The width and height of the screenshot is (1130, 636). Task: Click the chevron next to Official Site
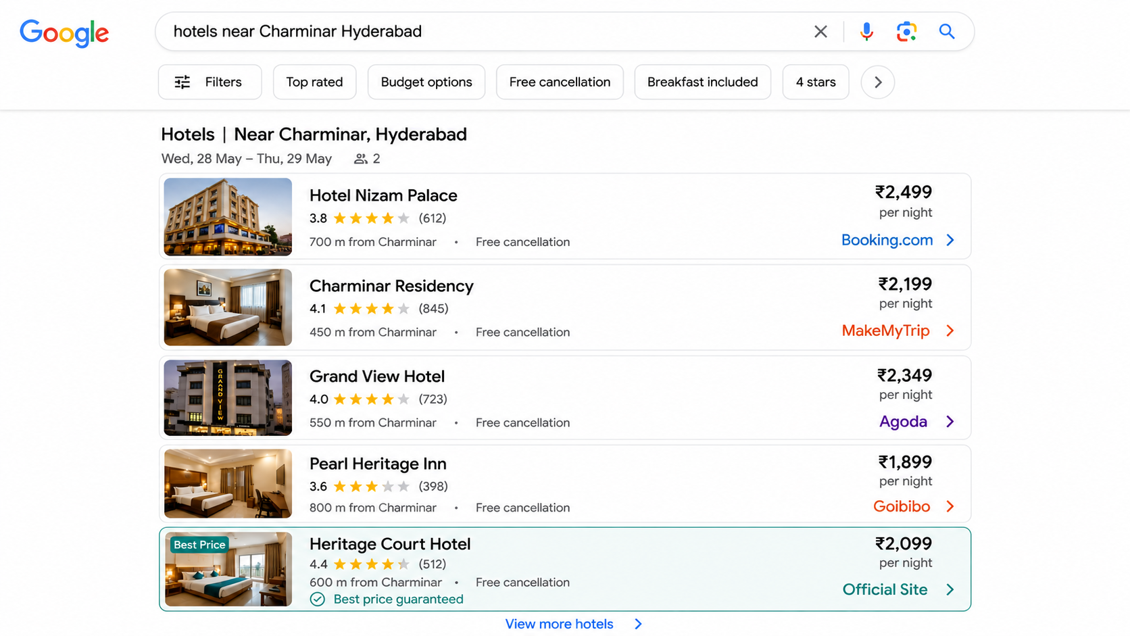point(950,589)
